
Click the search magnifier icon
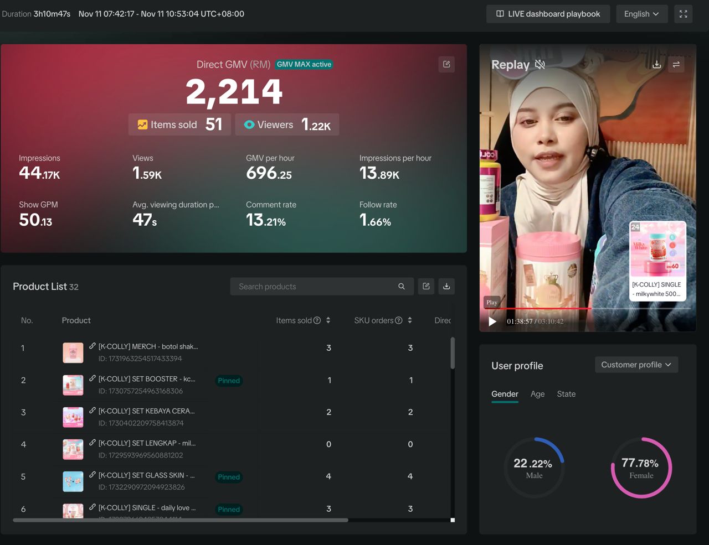click(x=402, y=286)
